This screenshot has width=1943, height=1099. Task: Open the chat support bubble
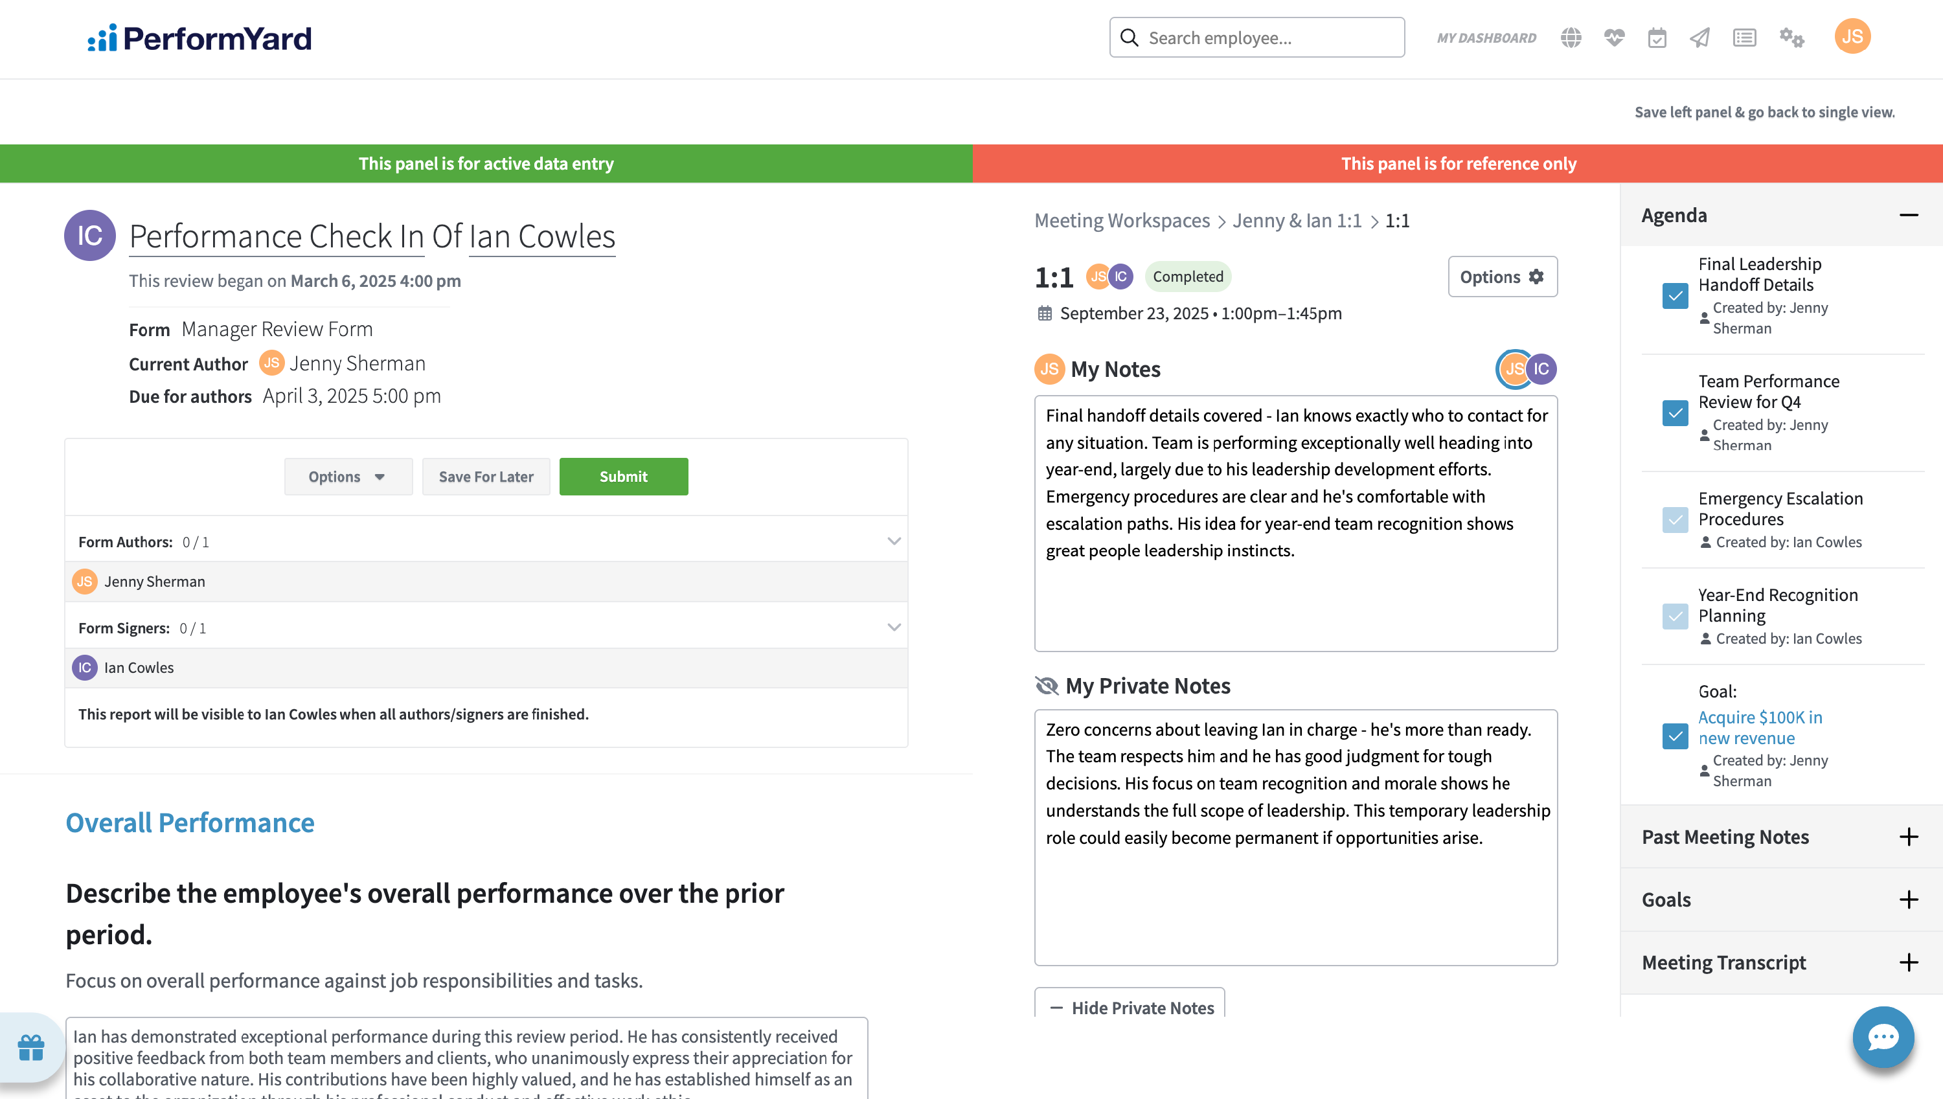1883,1036
